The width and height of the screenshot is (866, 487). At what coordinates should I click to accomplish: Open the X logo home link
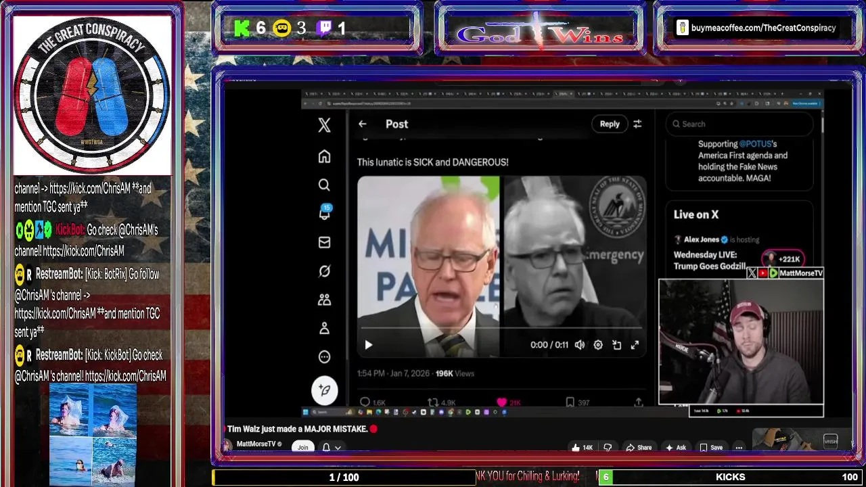point(324,124)
